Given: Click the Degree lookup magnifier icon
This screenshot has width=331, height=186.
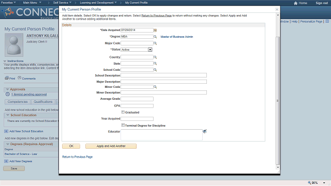Looking at the screenshot, I should coord(155,37).
